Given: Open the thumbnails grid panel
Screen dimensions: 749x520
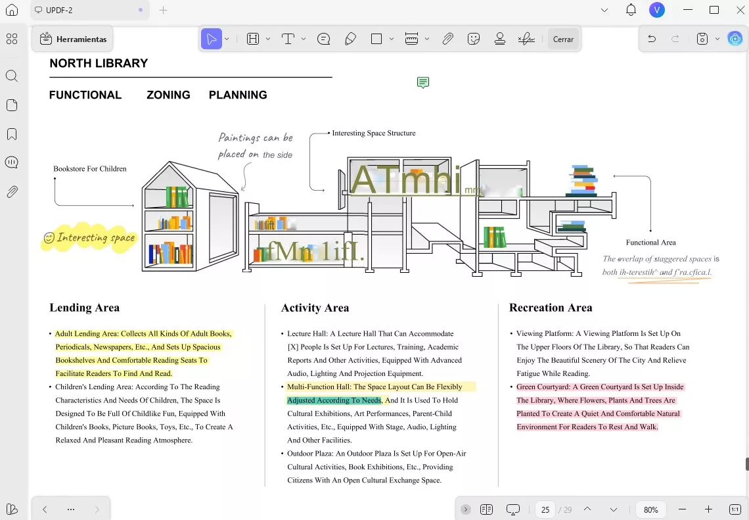Looking at the screenshot, I should [x=11, y=39].
